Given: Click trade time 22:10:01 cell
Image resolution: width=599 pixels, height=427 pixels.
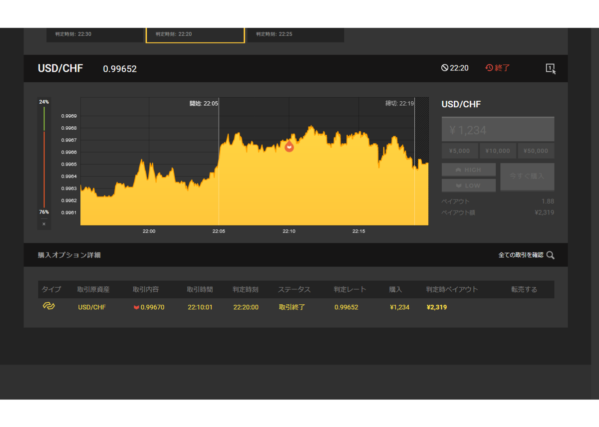Looking at the screenshot, I should tap(200, 307).
